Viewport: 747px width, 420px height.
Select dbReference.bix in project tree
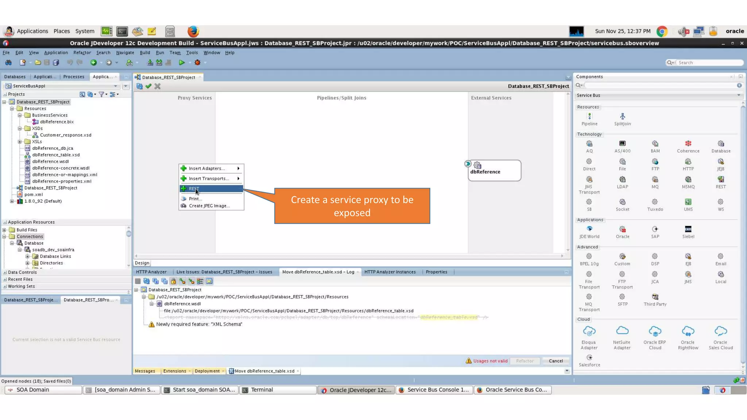click(57, 122)
